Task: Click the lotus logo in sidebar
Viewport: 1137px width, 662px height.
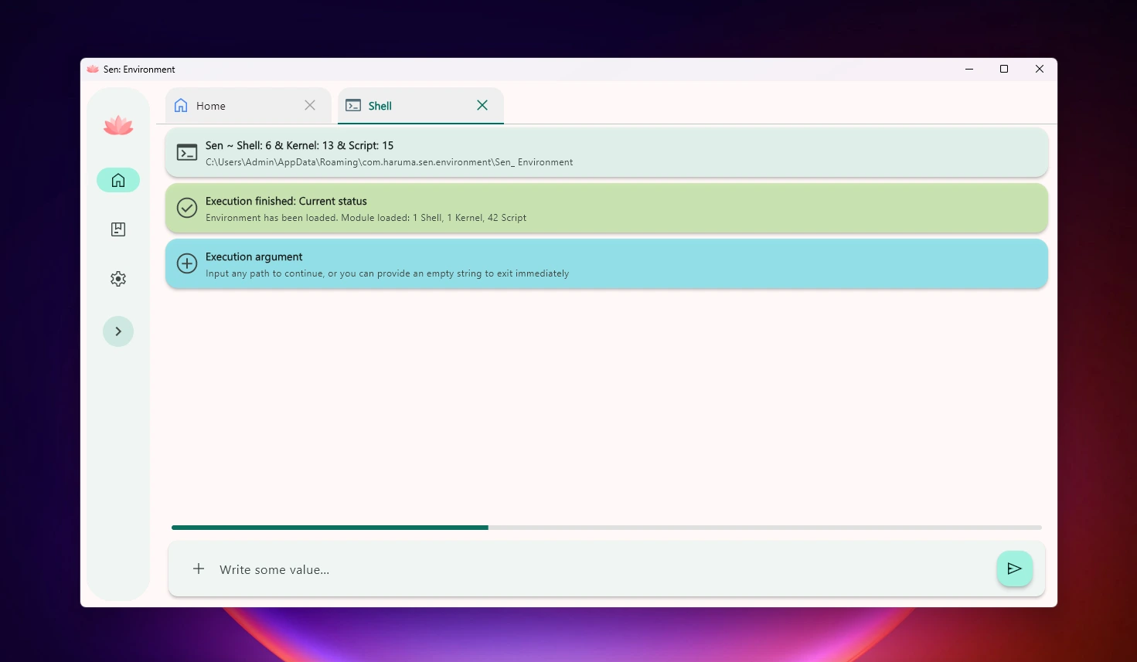Action: click(118, 125)
